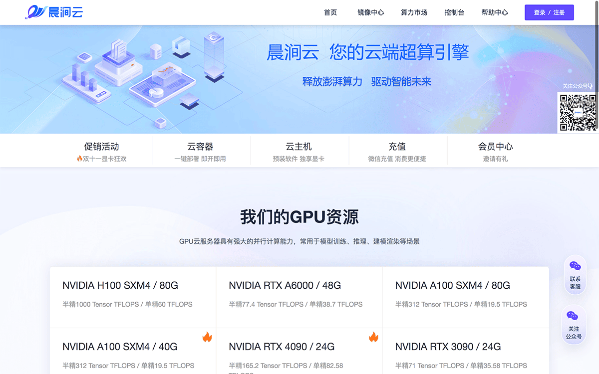Open 镜像中心 in the top navigation
Viewport: 599px width, 374px height.
point(371,12)
